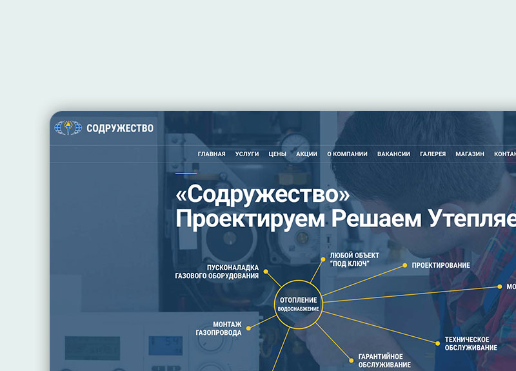516x371 pixels.
Task: Open the МАГАЗИН menu item
Action: click(x=470, y=154)
